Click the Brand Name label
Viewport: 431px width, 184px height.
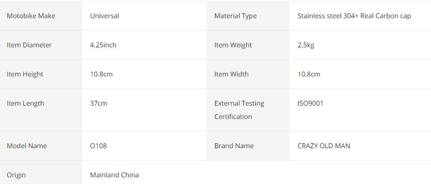click(234, 146)
